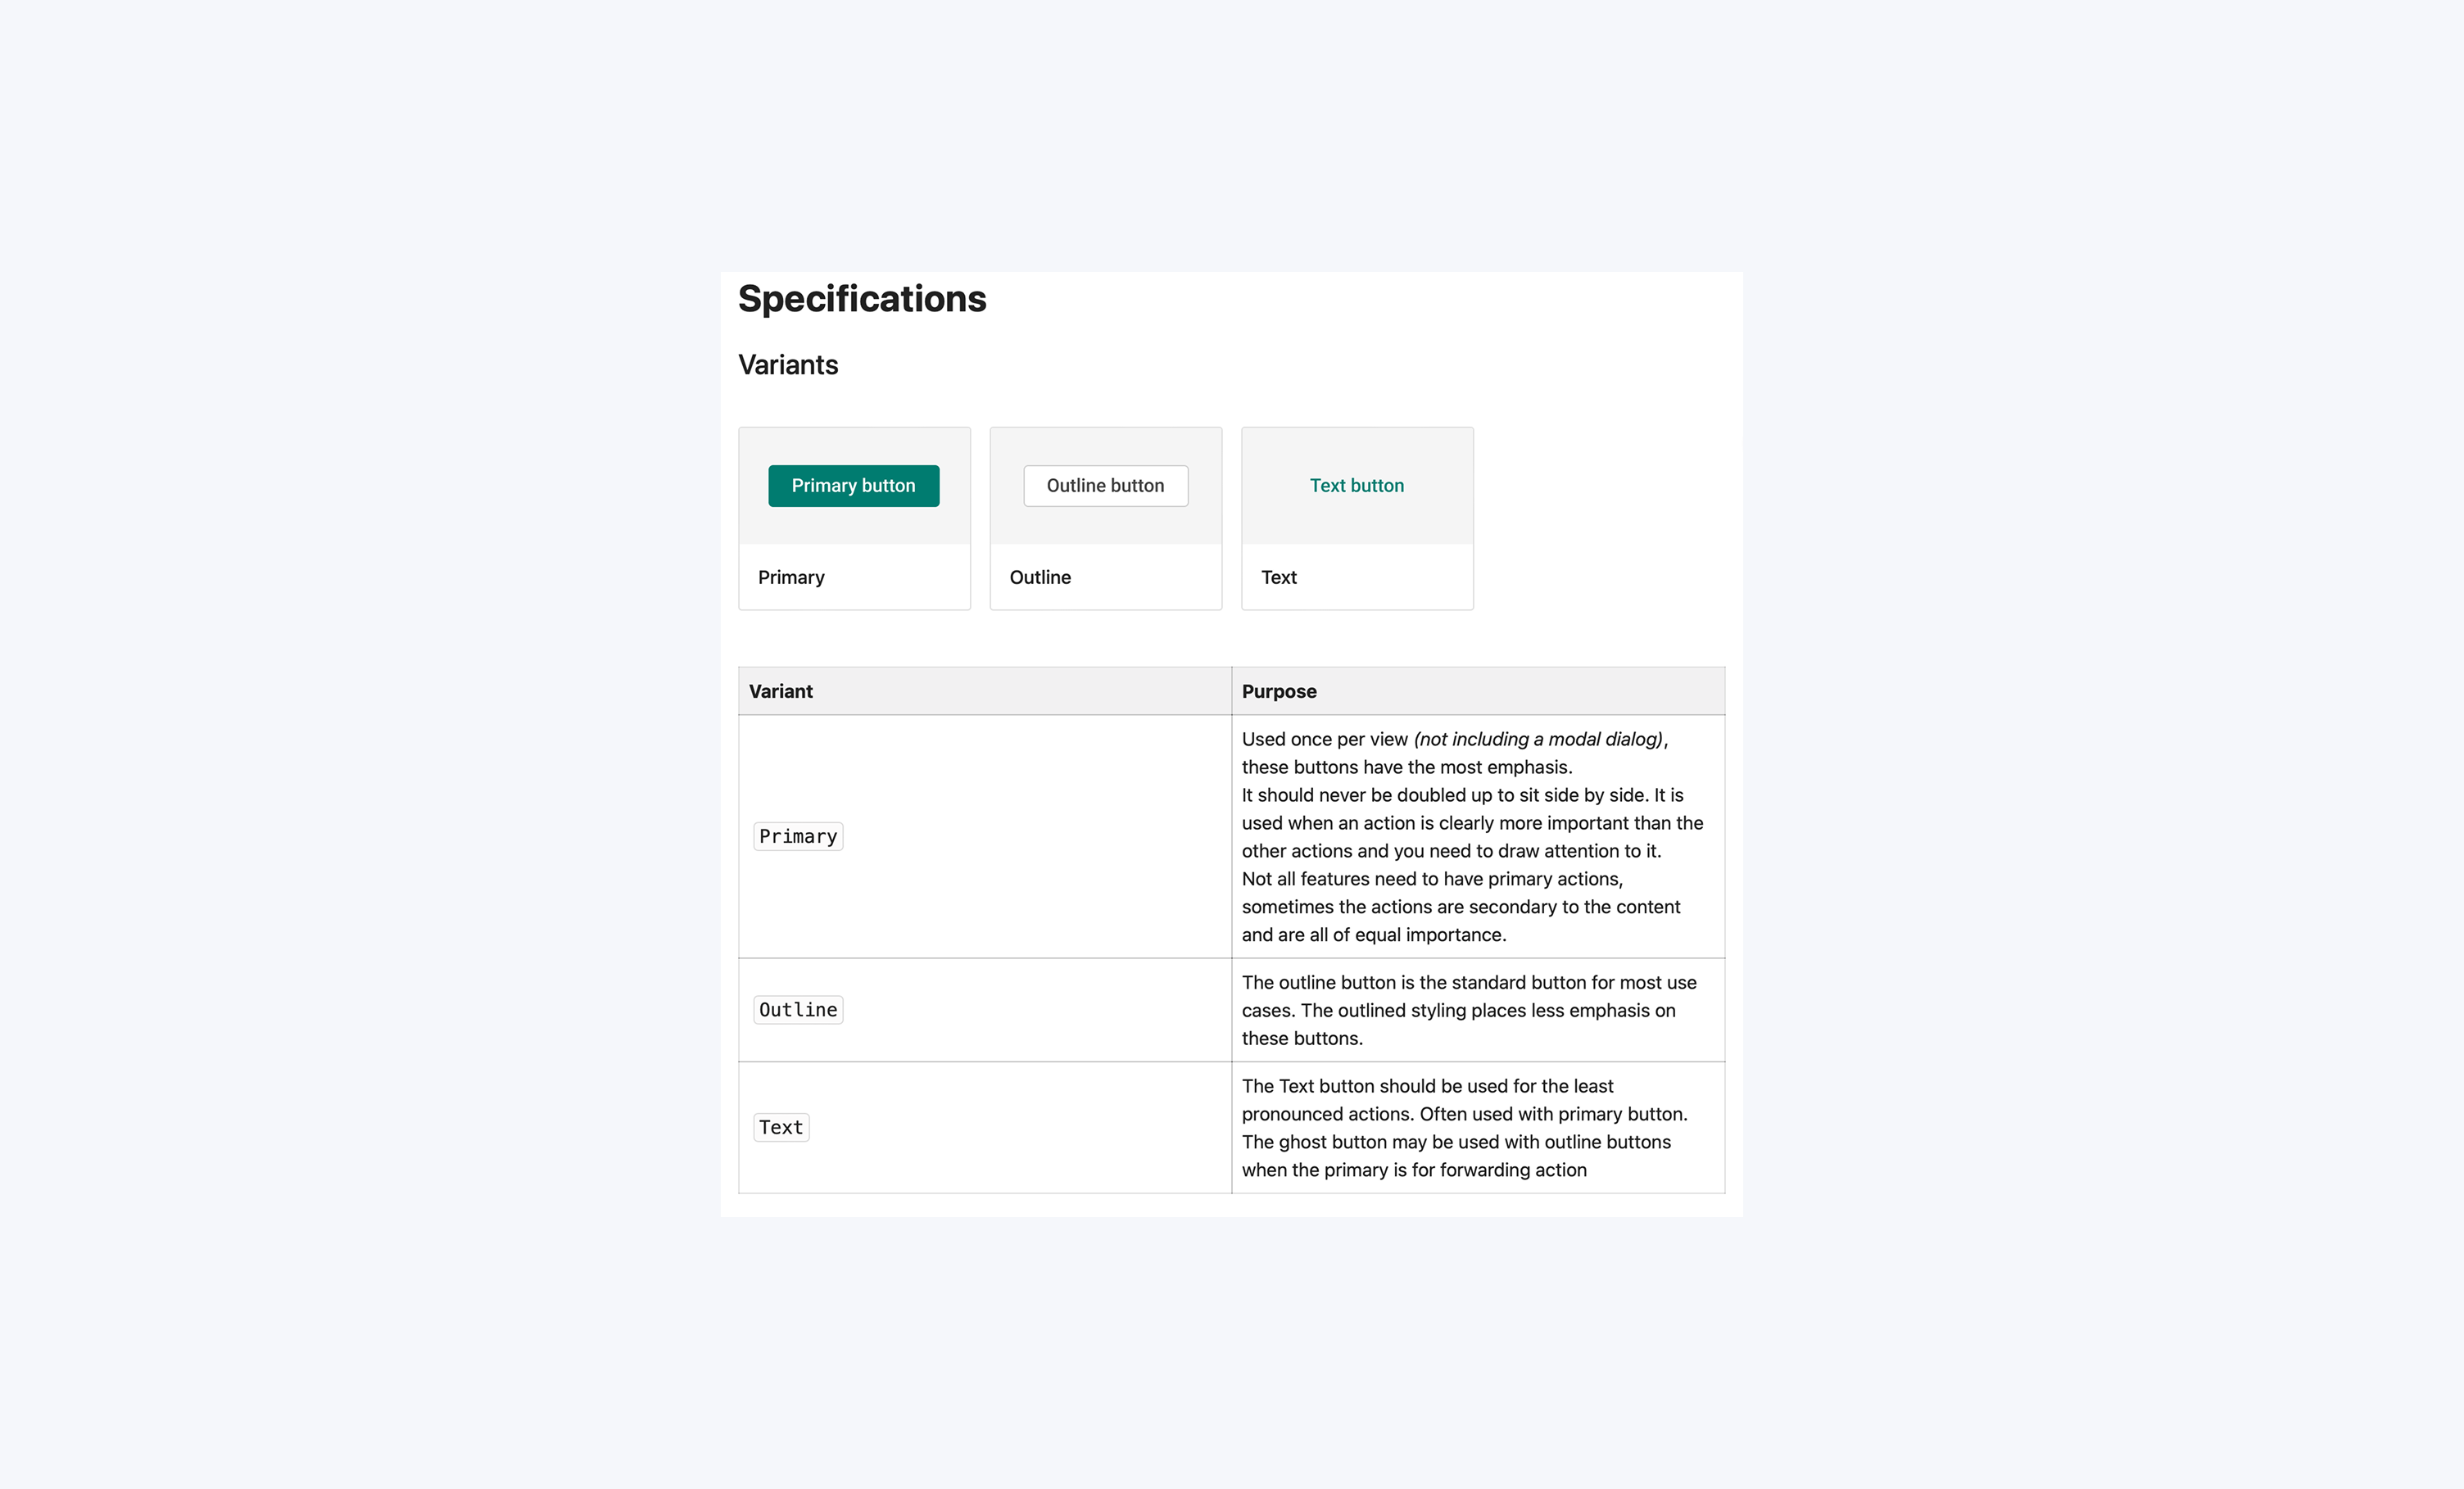Click the Primary code tag in table
Viewport: 2464px width, 1489px height.
pos(798,836)
